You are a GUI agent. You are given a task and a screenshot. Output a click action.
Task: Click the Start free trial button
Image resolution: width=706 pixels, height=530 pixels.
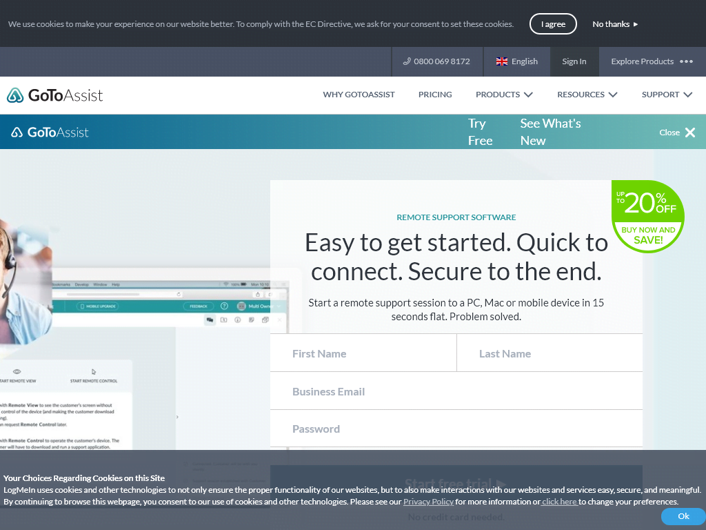[x=456, y=484]
